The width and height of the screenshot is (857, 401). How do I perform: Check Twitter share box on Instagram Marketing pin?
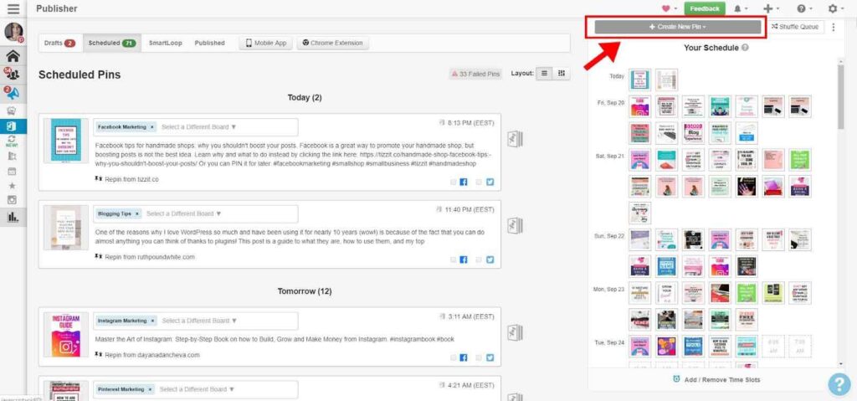pos(480,357)
